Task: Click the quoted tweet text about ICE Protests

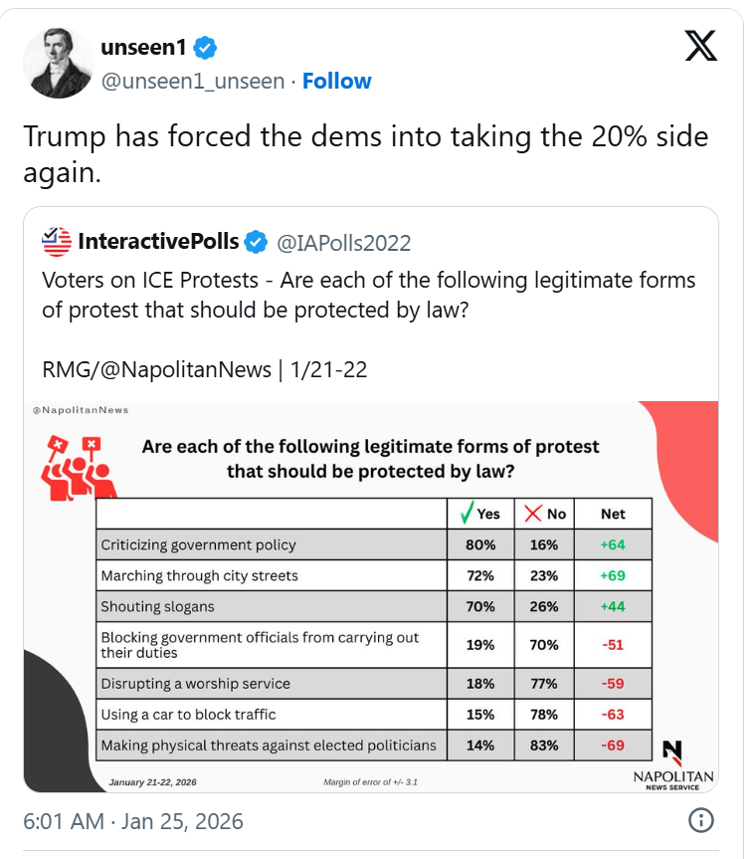Action: click(x=368, y=294)
